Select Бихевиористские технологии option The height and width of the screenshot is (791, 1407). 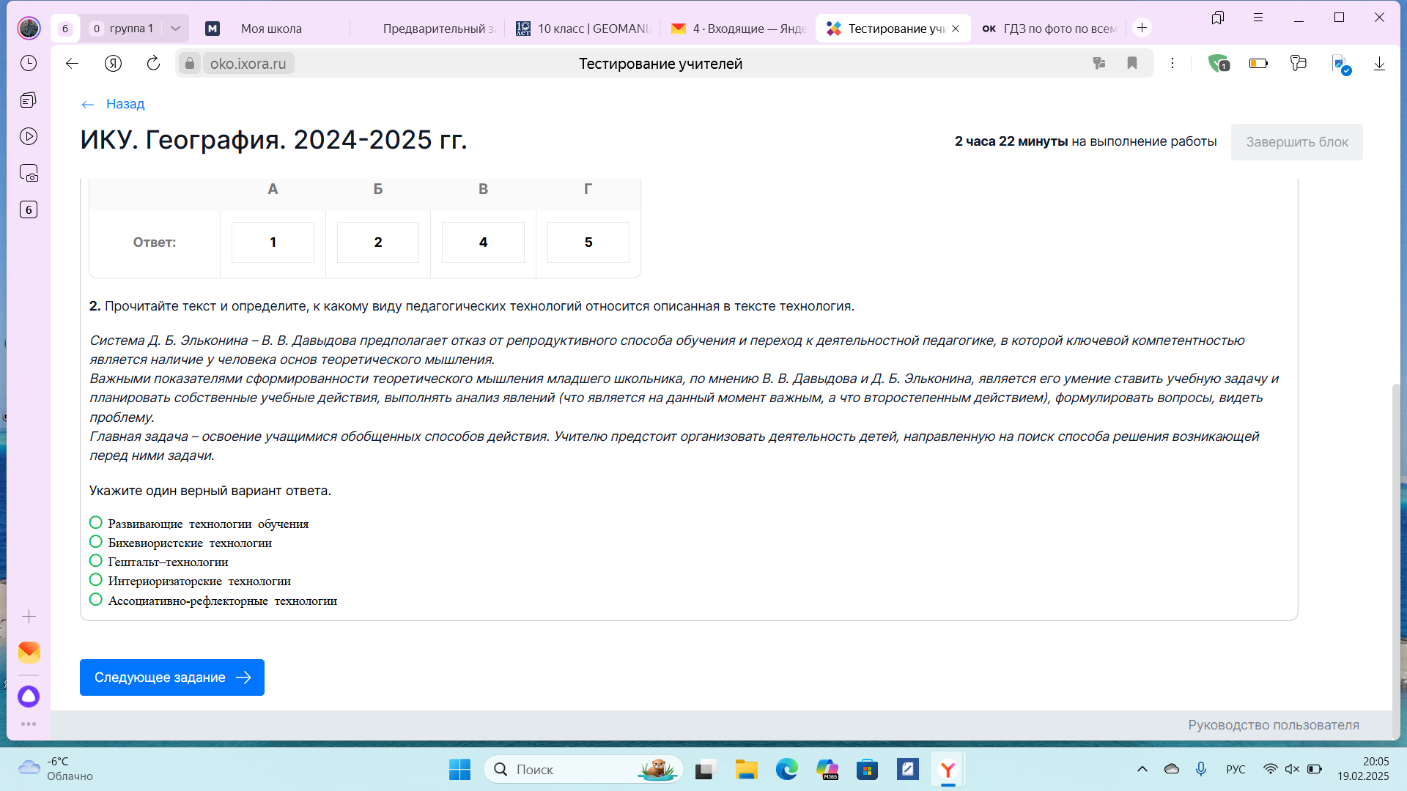pos(96,542)
